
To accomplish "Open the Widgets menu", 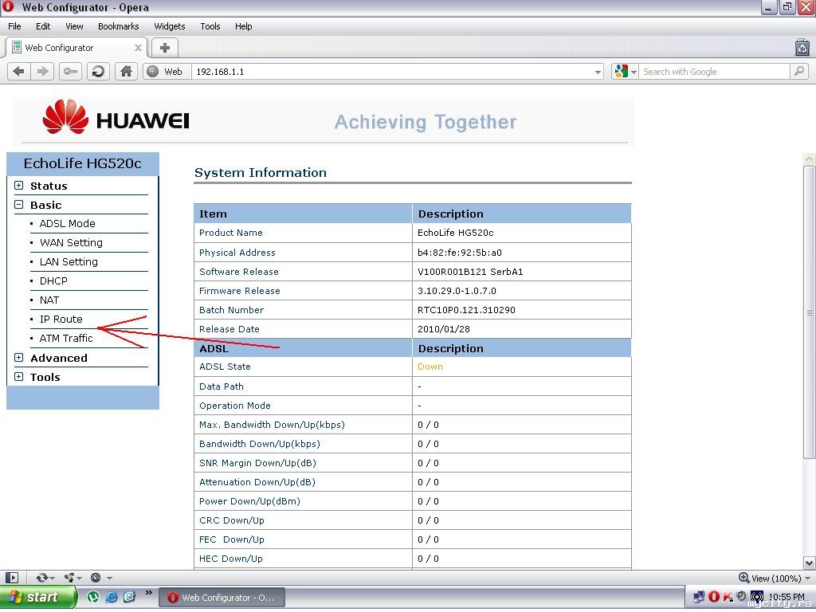I will [169, 26].
